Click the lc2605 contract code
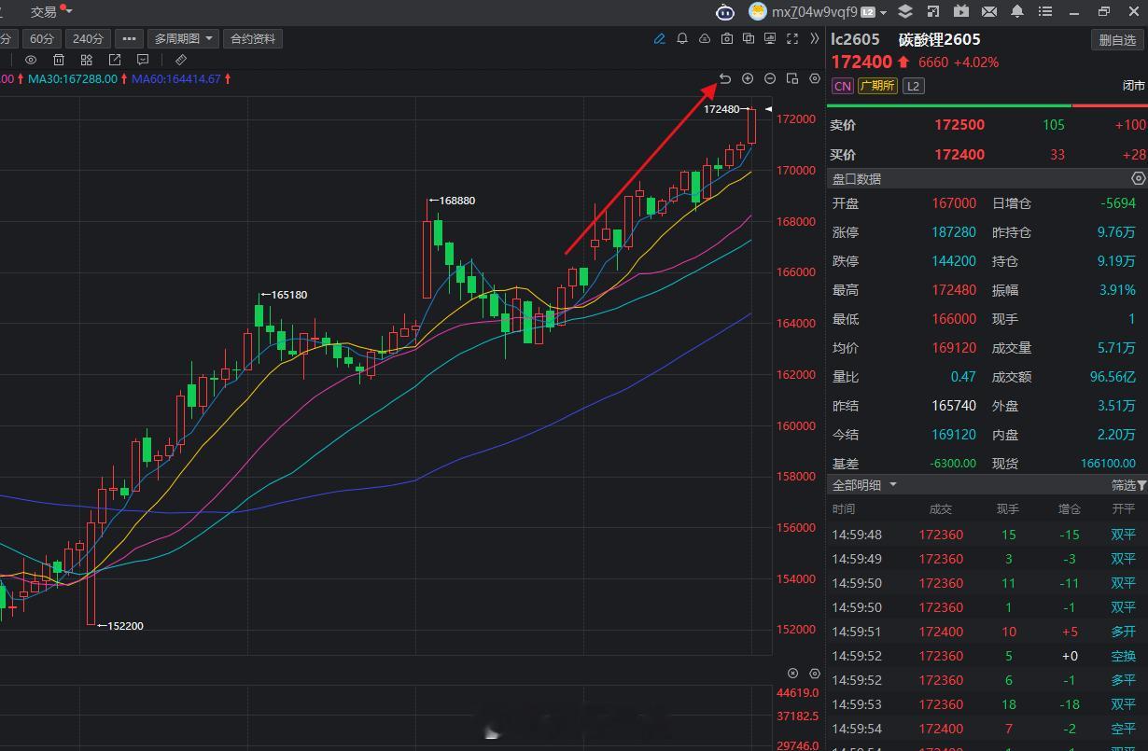This screenshot has height=751, width=1148. click(x=855, y=39)
